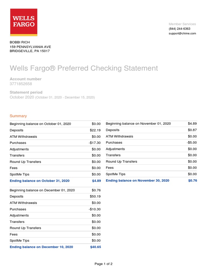Click the support@chime.com email address
207x276 pixels.
point(182,33)
